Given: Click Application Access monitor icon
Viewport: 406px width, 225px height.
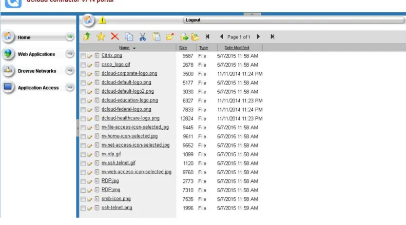Looking at the screenshot, I should (8, 87).
